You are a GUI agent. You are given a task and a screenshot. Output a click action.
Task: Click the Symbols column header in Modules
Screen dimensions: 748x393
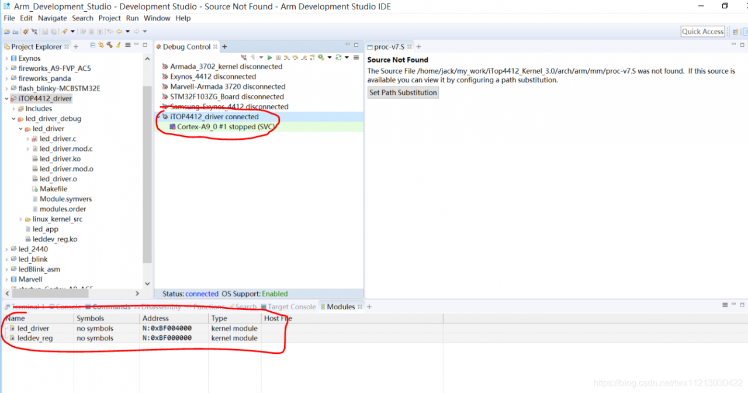[x=107, y=319]
